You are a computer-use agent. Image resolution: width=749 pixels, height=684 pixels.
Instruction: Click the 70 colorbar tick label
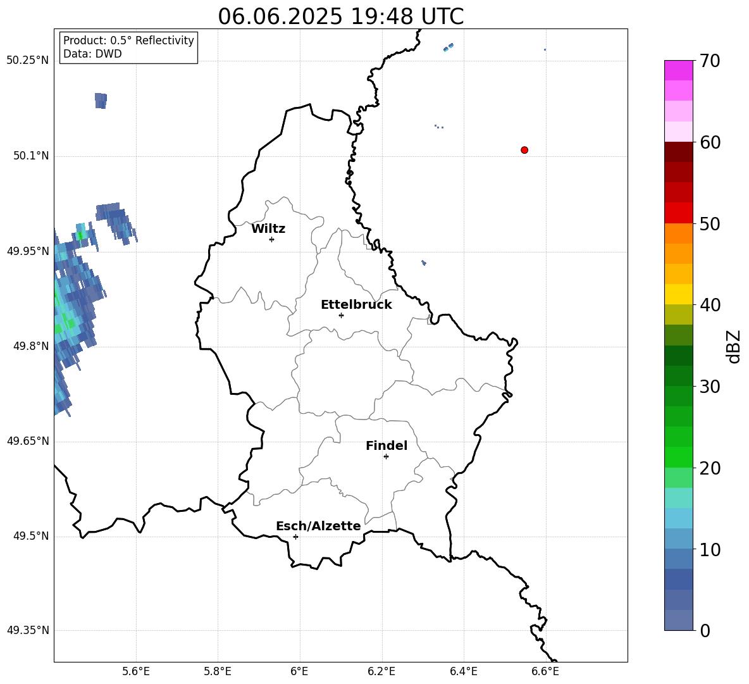(x=709, y=61)
